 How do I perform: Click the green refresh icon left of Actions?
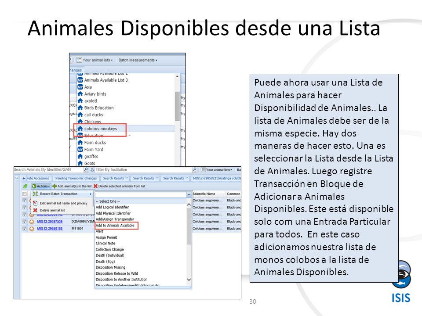tap(25, 186)
